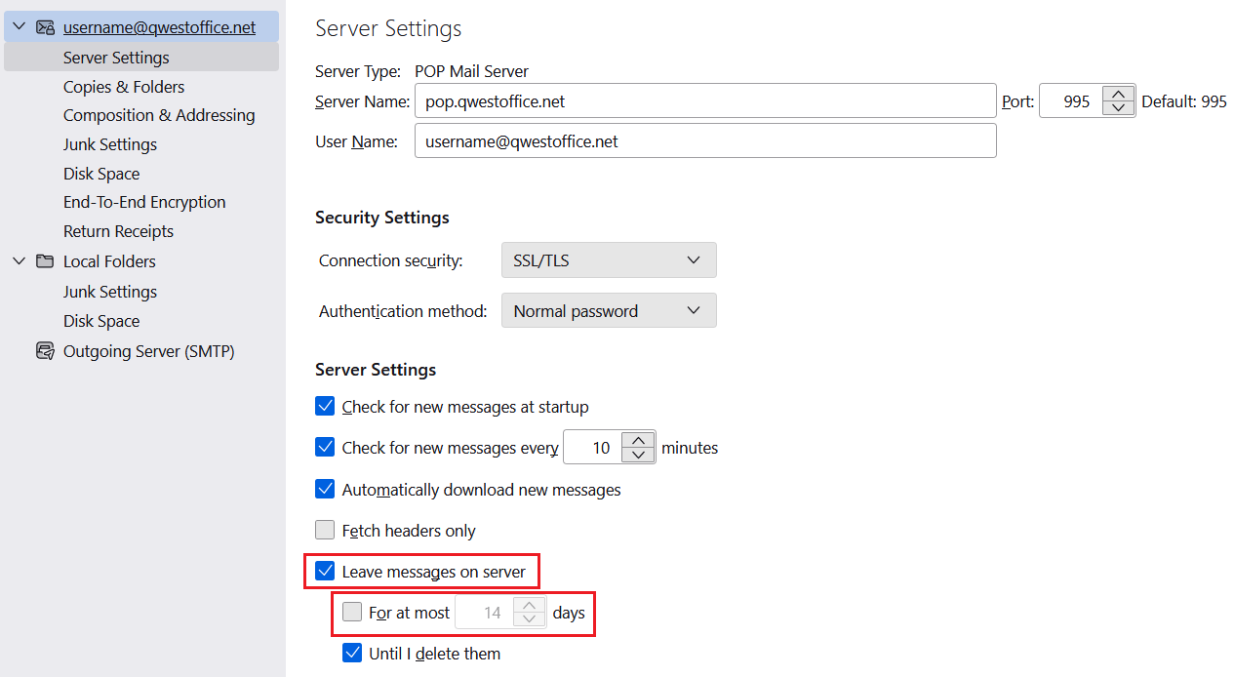The image size is (1235, 677).
Task: Collapse the Local Folders section
Action: tap(18, 260)
